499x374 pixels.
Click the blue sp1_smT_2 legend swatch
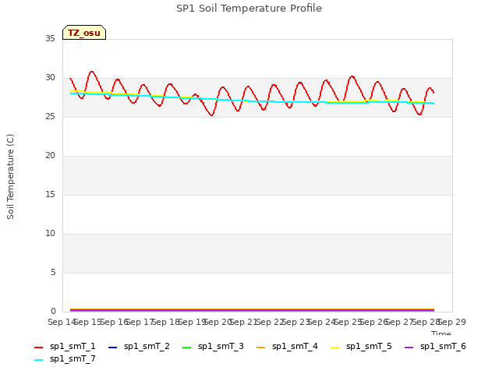point(112,348)
